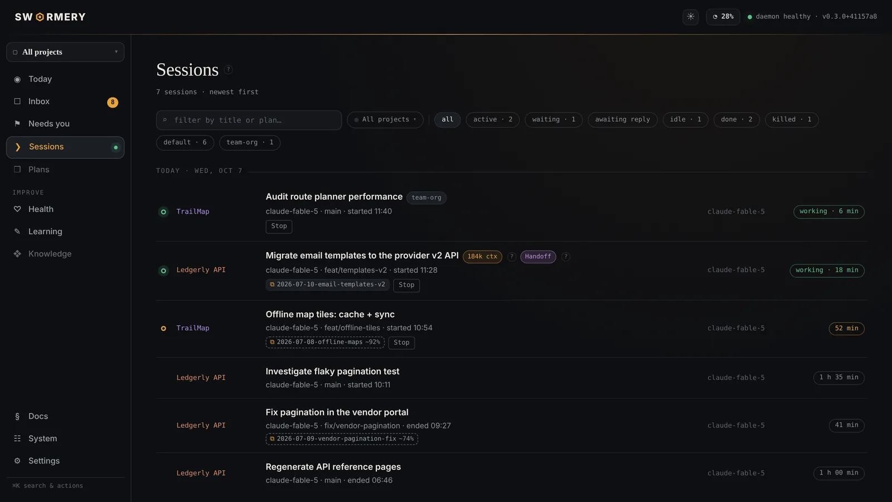Open Migrate email templates session
The height and width of the screenshot is (502, 892).
click(362, 255)
